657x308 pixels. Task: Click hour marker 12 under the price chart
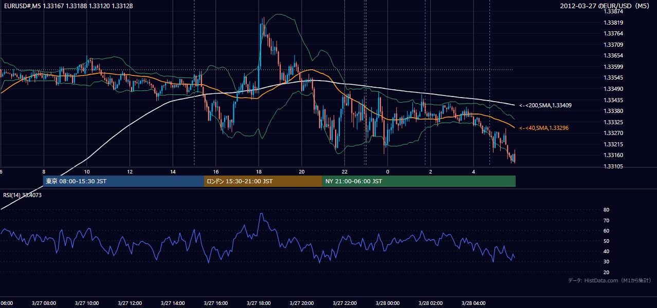pyautogui.click(x=130, y=171)
